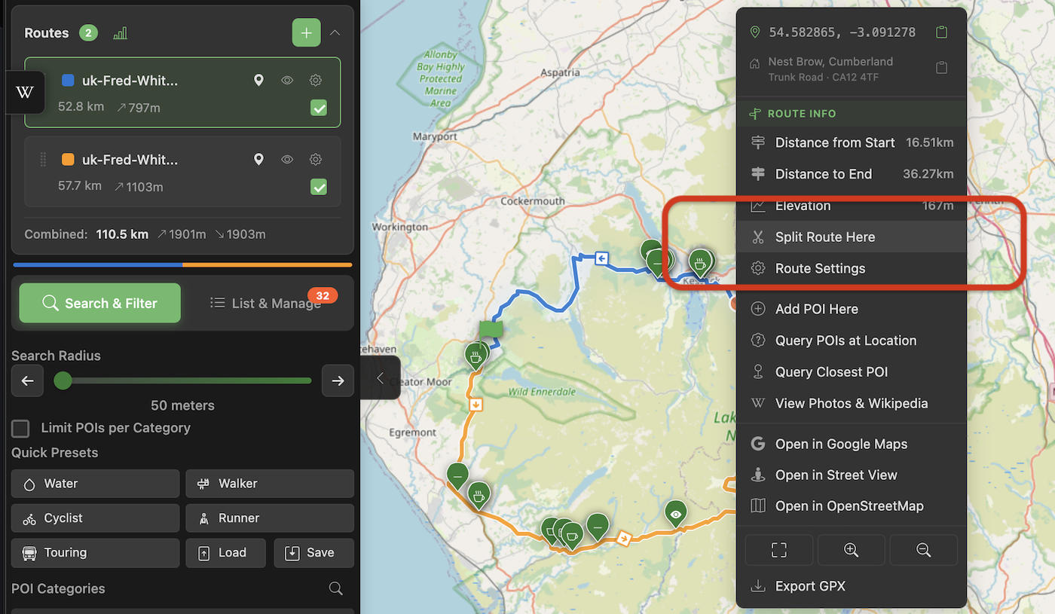Increase search radius with the right arrow
The height and width of the screenshot is (614, 1055).
coord(338,380)
